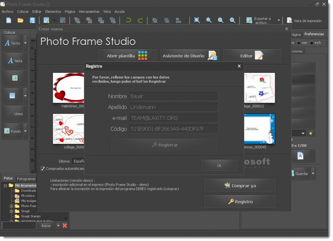Click the green redo arrow
Screen dimensions: 333x241
(x=140, y=20)
